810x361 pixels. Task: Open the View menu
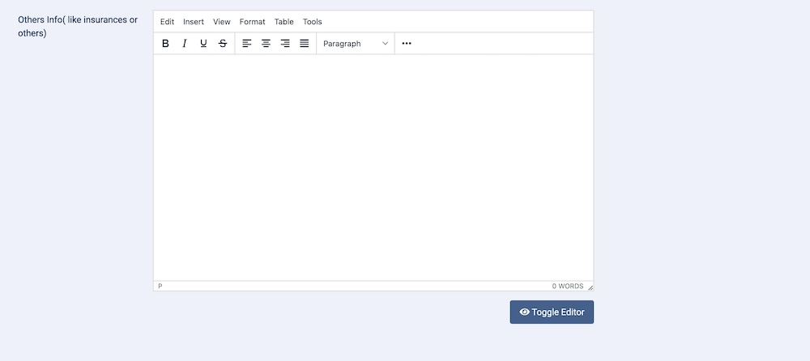pyautogui.click(x=222, y=22)
